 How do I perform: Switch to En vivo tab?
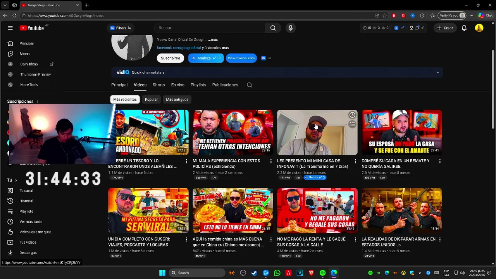tap(178, 85)
